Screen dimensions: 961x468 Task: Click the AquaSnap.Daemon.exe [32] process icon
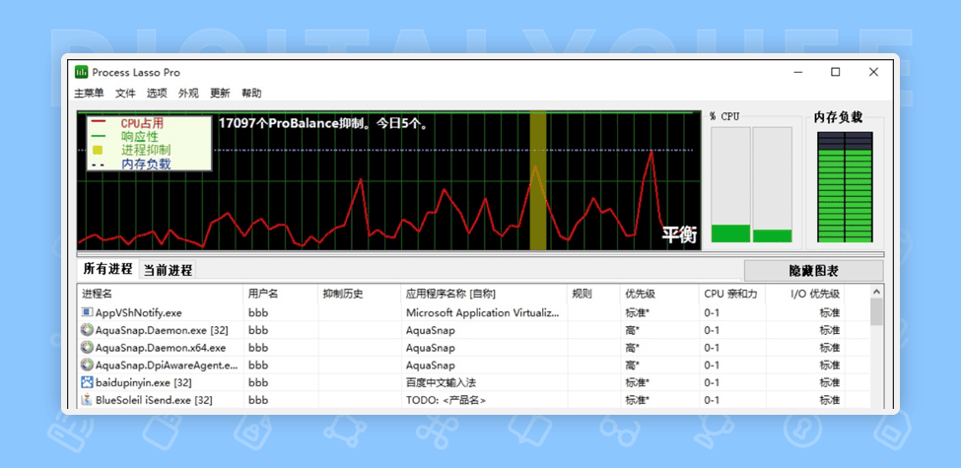(x=87, y=330)
